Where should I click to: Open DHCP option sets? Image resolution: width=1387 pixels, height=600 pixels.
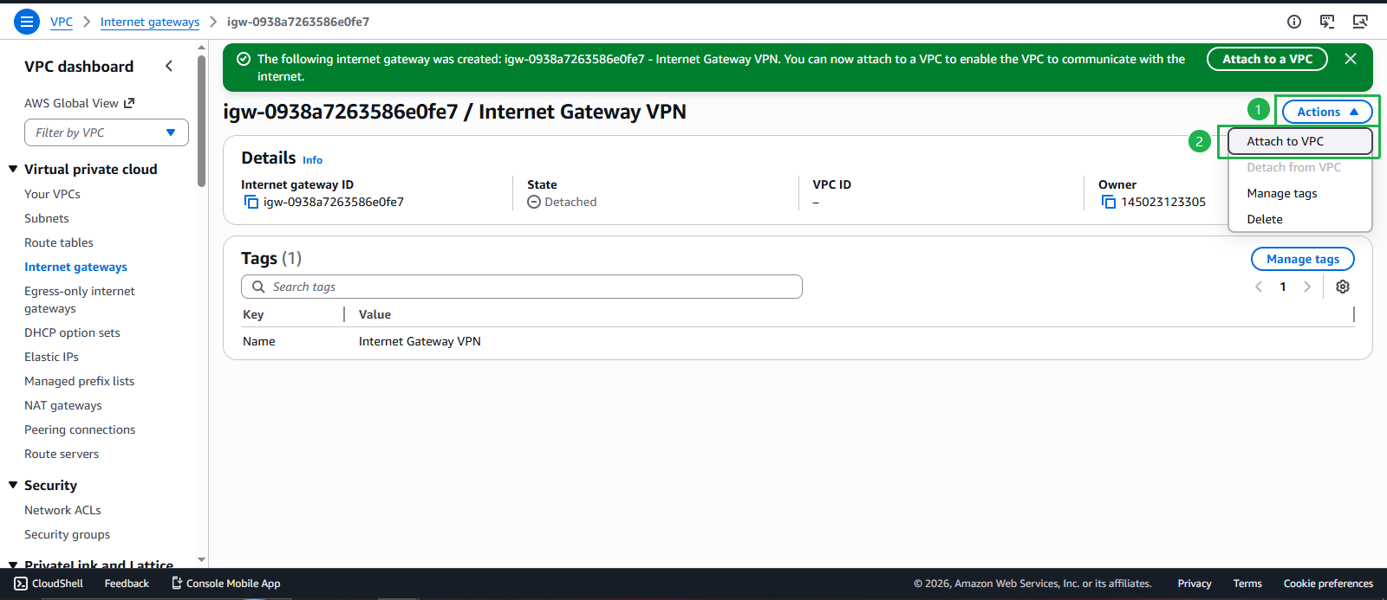(x=72, y=332)
